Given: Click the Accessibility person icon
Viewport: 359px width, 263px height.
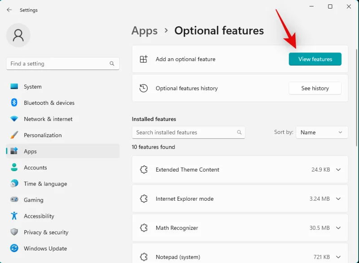Looking at the screenshot, I should [x=14, y=216].
